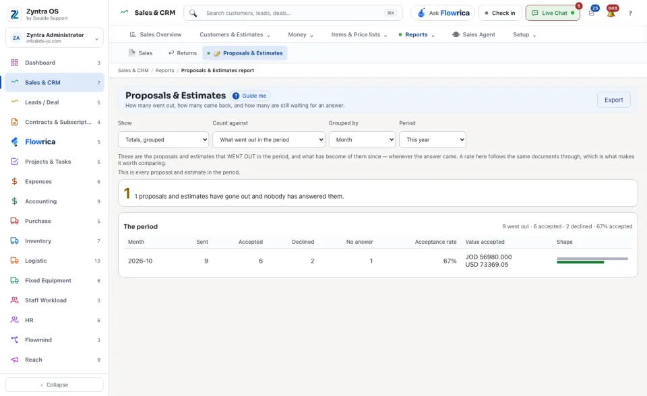
Task: Click the Reach megaphone icon
Action: point(14,360)
